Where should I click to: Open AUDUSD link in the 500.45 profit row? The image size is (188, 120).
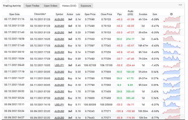[59, 91]
